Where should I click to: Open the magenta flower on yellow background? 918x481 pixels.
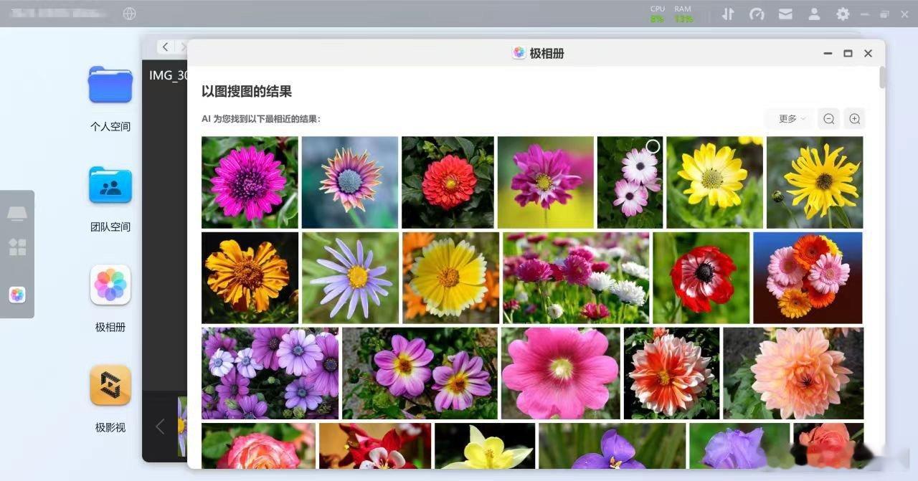click(x=546, y=182)
